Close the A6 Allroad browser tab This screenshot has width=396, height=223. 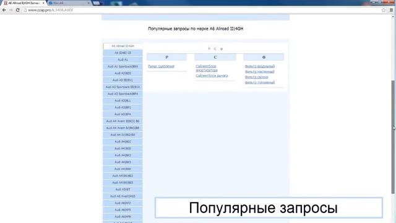tap(43, 3)
